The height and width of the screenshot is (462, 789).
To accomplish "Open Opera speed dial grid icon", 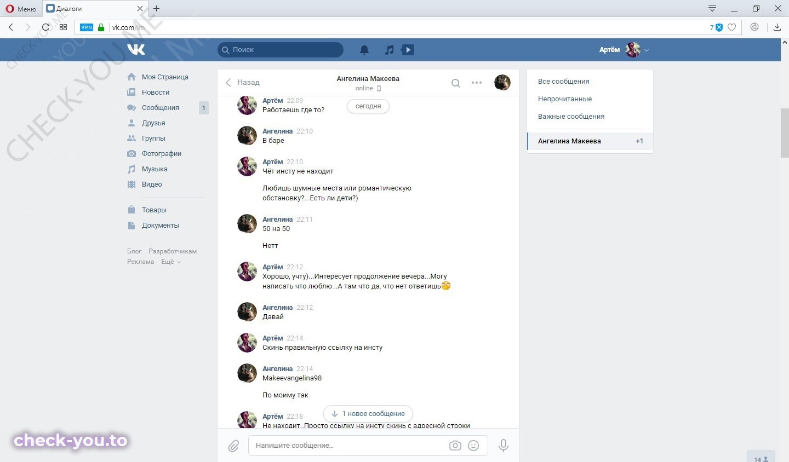I will (x=63, y=27).
